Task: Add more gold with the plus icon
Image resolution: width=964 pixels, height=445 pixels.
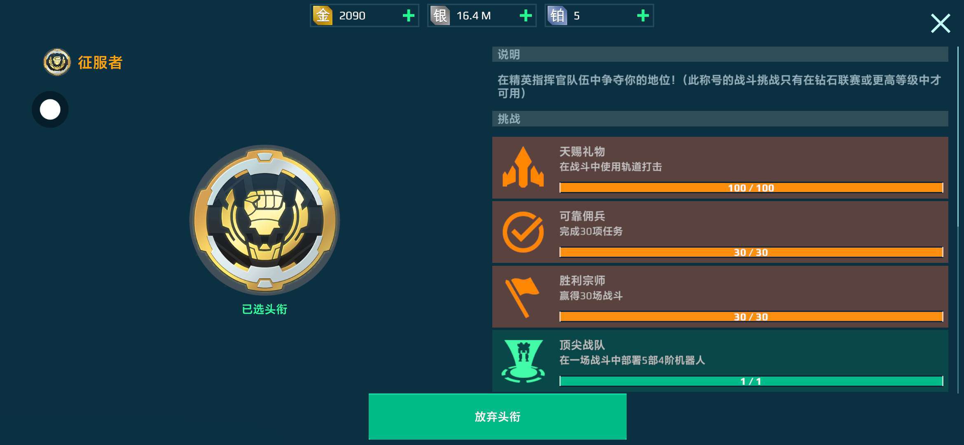Action: click(x=408, y=16)
